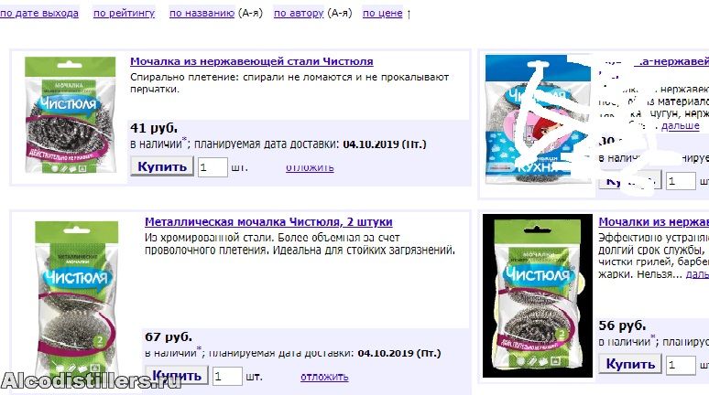709x395 pixels.
Task: Select quantity field of 56 руб. item
Action: point(681,365)
